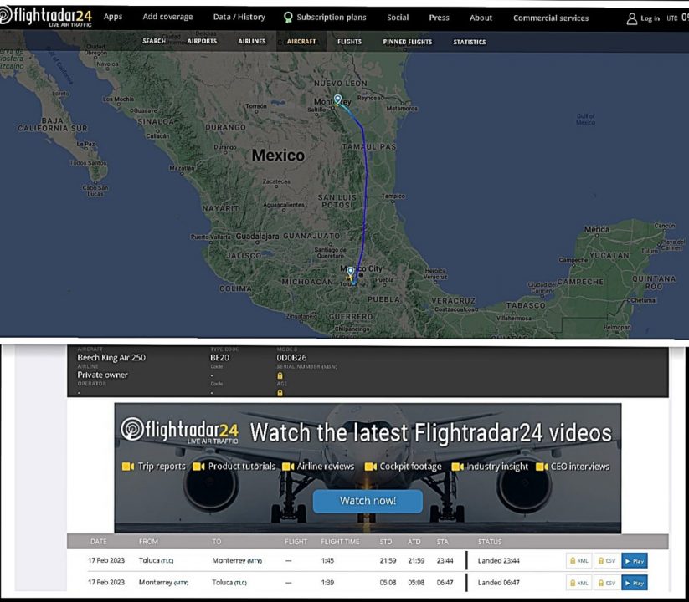Click Product tutorials camera icon
Viewport: 689px width, 602px height.
(198, 467)
